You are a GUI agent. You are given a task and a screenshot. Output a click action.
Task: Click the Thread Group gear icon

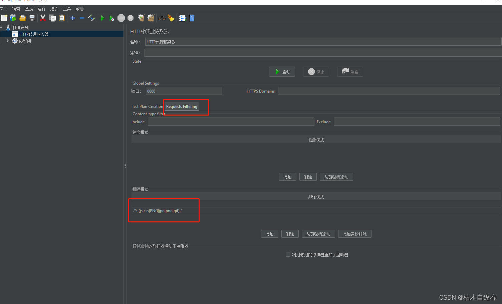(x=15, y=41)
